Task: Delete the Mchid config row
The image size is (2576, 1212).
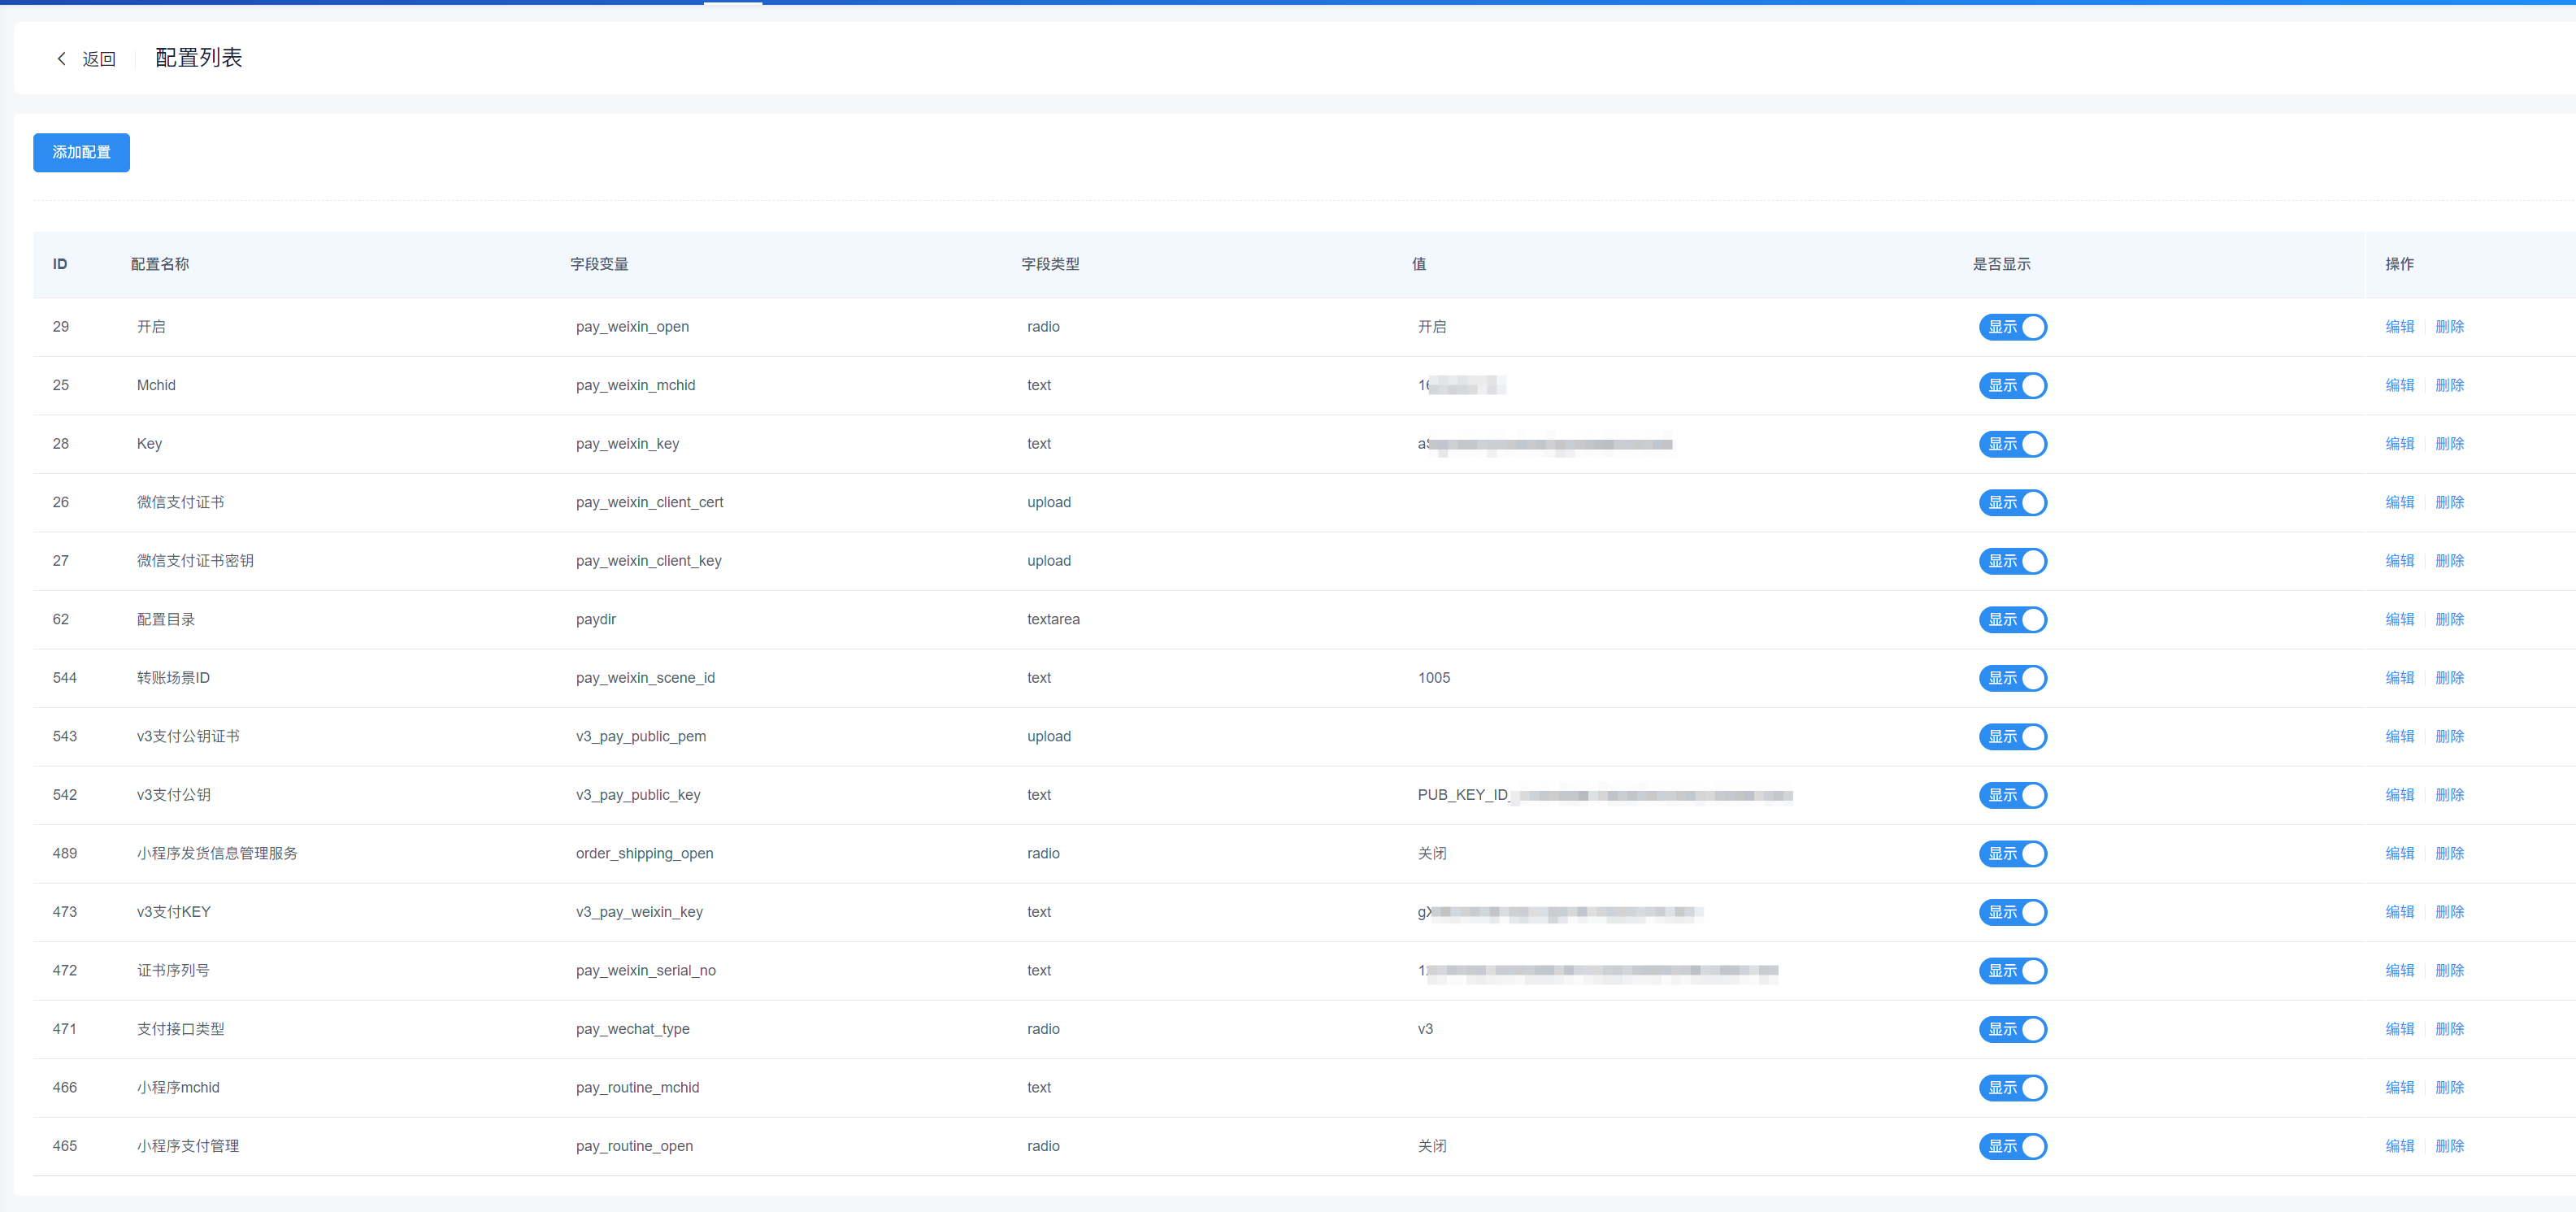Action: coord(2449,385)
